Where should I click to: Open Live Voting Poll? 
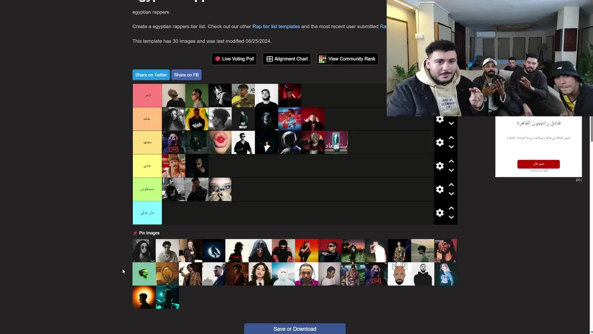click(x=234, y=59)
